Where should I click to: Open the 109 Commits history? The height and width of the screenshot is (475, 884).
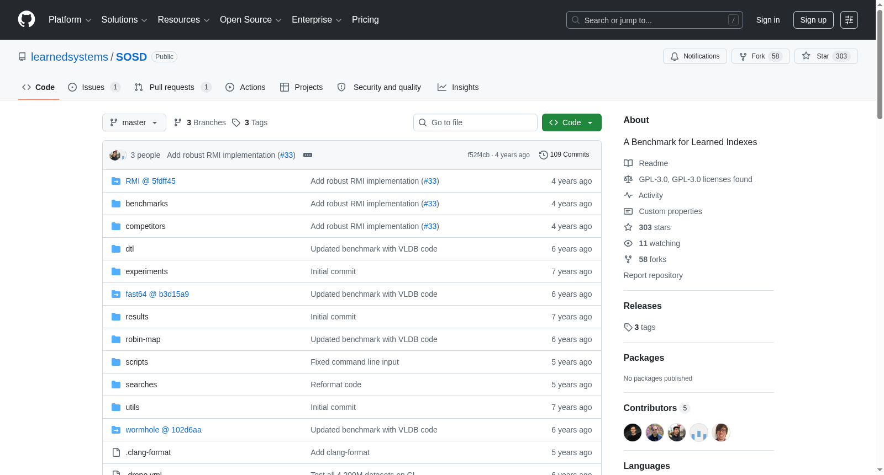(x=564, y=155)
